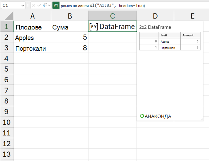Select row 9 header

pyautogui.click(x=7, y=112)
